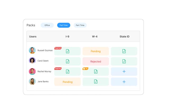The image size is (185, 105).
Task: Switch to the Part Time pack
Action: 80,25
